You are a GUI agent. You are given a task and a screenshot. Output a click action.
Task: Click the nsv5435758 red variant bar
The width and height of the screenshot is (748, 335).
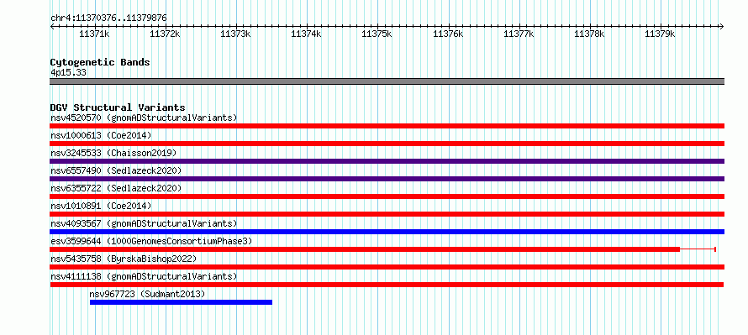click(x=387, y=267)
